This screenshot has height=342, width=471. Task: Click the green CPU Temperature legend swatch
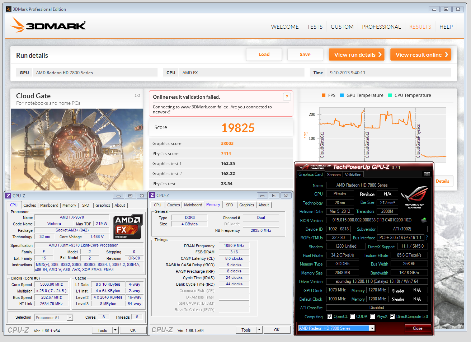click(390, 95)
